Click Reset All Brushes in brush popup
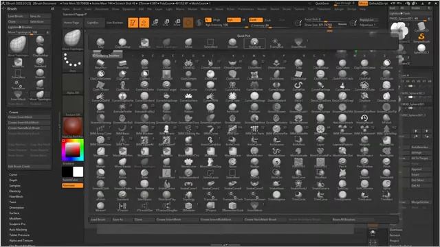This screenshot has width=440, height=247. 344,220
